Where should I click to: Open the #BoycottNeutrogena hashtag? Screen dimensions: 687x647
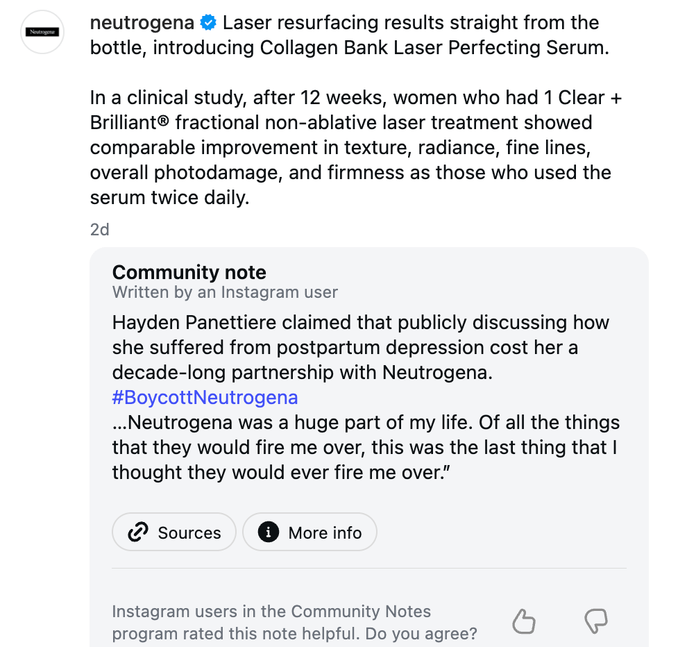click(205, 398)
